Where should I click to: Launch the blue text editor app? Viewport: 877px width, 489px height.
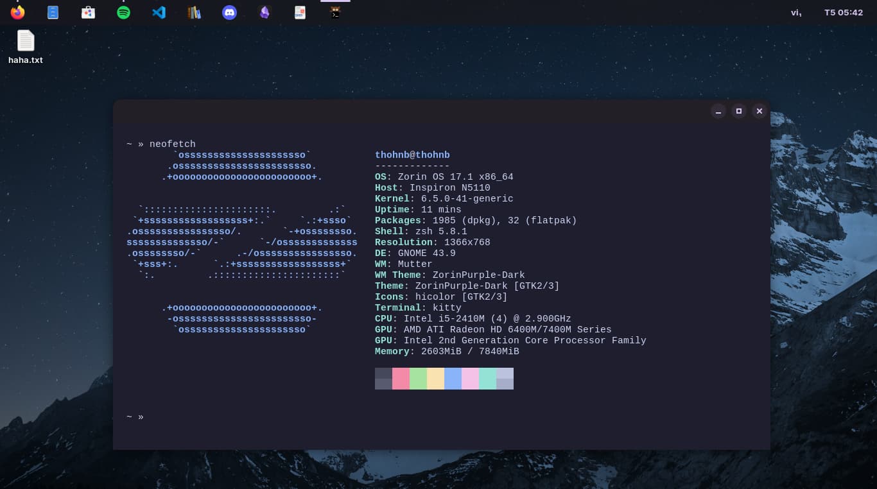tap(53, 12)
